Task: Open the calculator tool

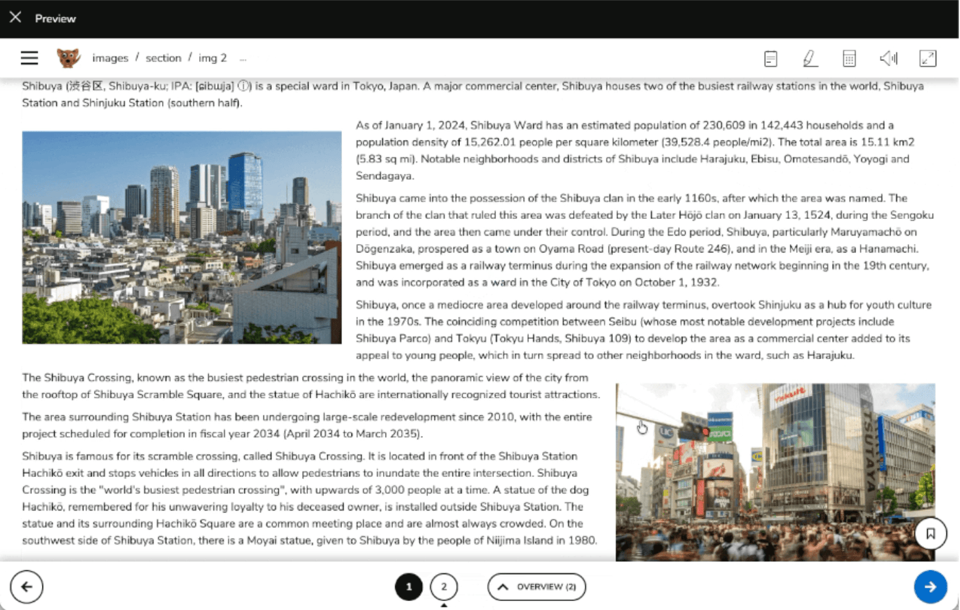Action: (x=849, y=58)
